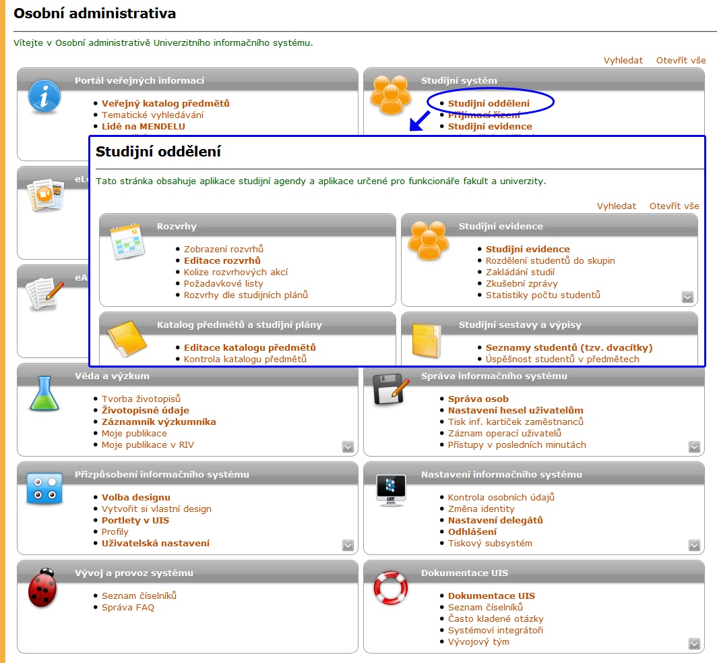Open Zakládání studií
717x663 pixels.
(520, 272)
